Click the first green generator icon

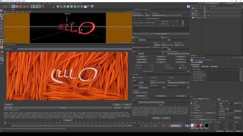pos(65,6)
